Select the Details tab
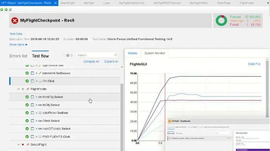The image size is (270, 151). 133,53
